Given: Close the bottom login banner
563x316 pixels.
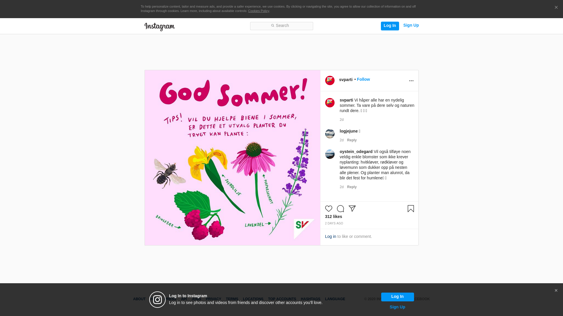Looking at the screenshot, I should (556, 291).
